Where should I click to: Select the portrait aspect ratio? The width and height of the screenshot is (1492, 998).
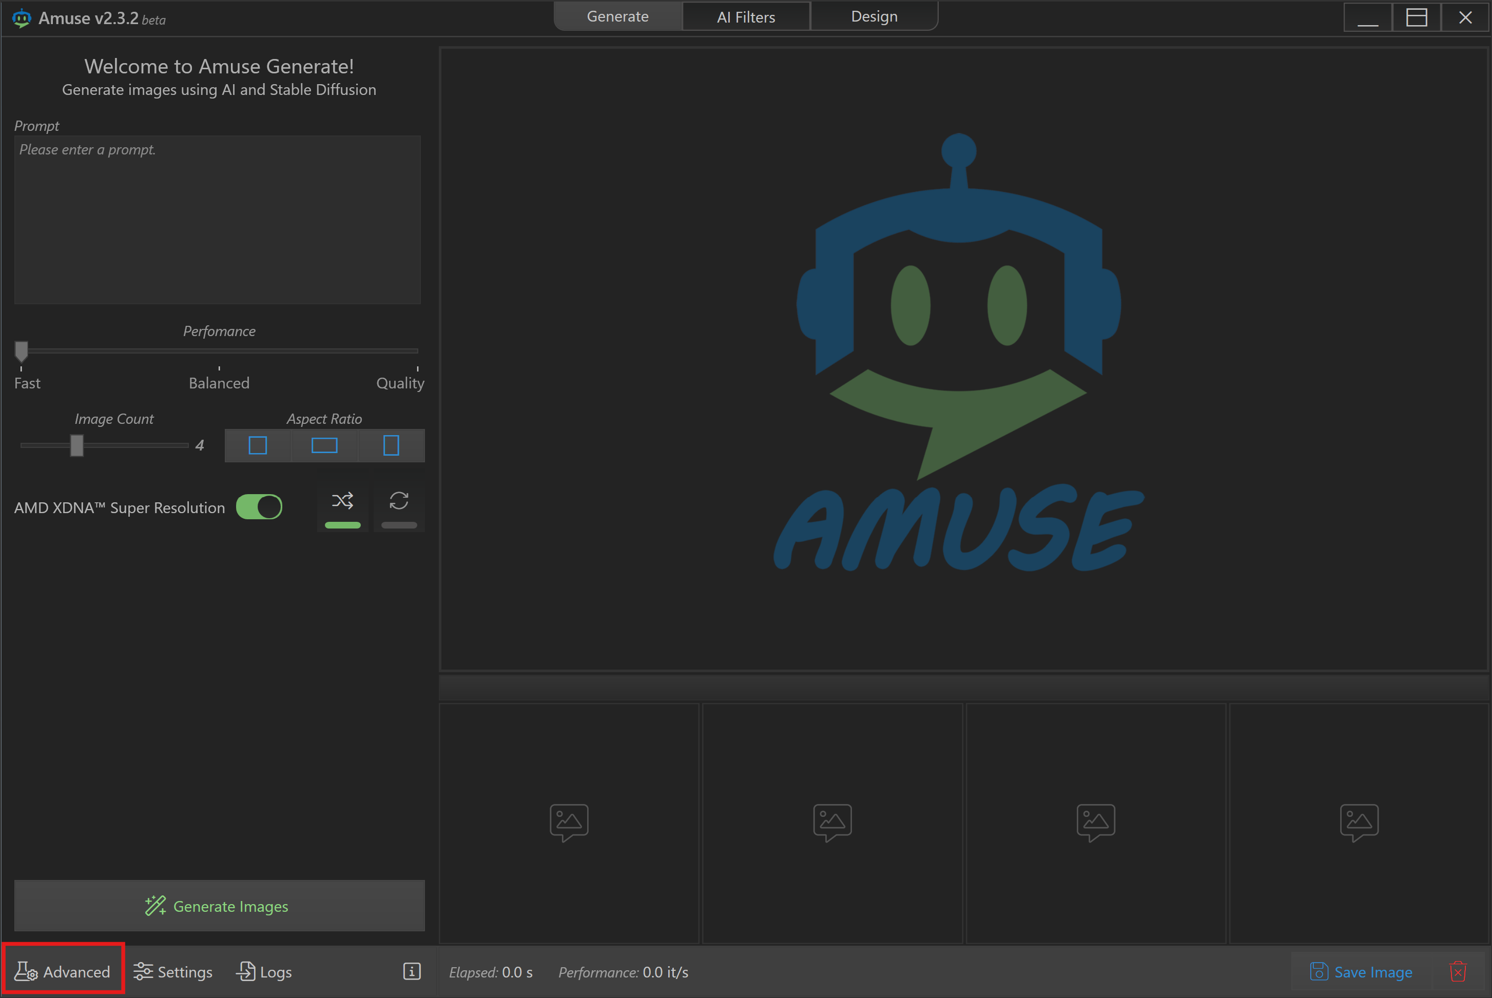coord(392,445)
